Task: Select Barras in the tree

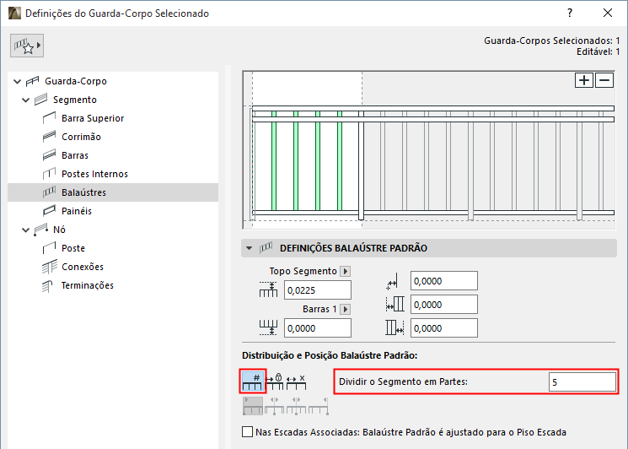Action: (75, 155)
